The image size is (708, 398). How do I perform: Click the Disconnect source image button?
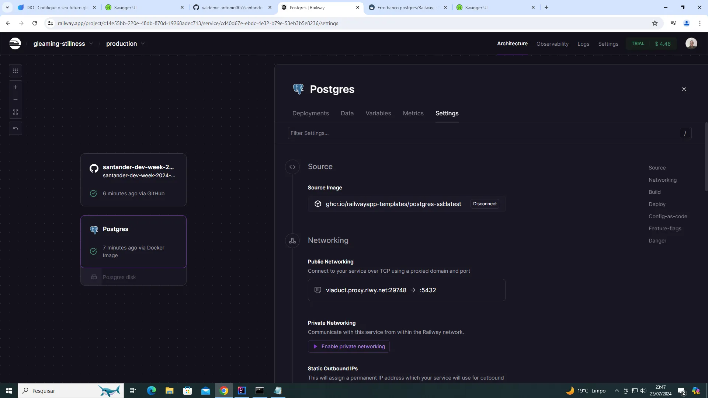(x=485, y=204)
